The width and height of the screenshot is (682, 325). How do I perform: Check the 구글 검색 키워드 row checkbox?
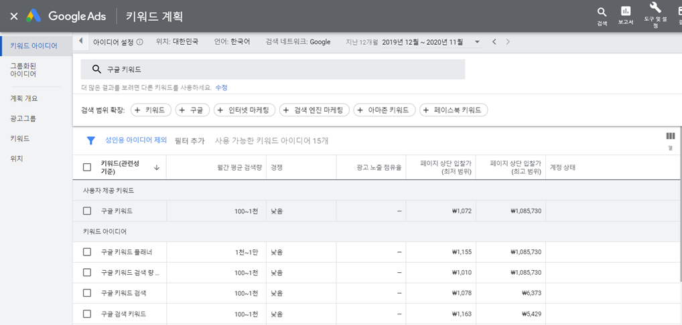[87, 314]
